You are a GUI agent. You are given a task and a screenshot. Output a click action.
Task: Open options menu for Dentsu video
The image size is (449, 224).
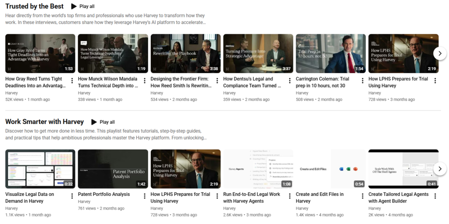[x=290, y=81]
